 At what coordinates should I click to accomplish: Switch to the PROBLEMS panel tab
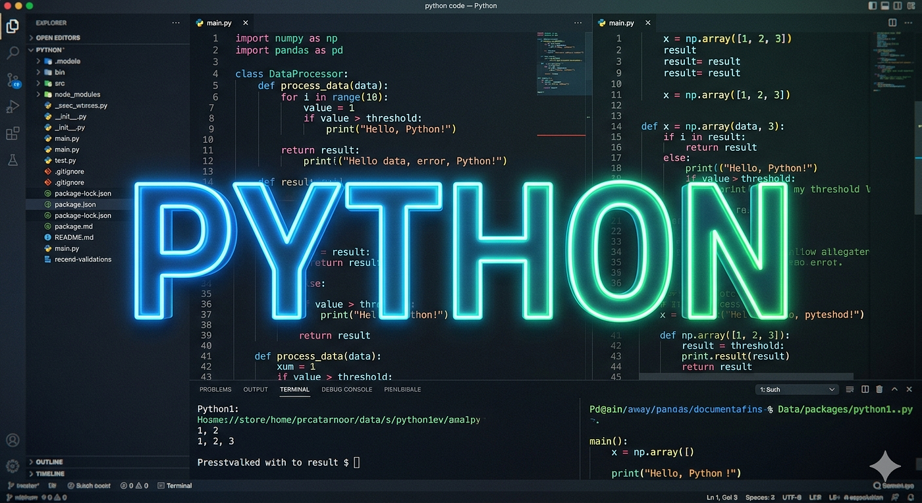(x=215, y=390)
